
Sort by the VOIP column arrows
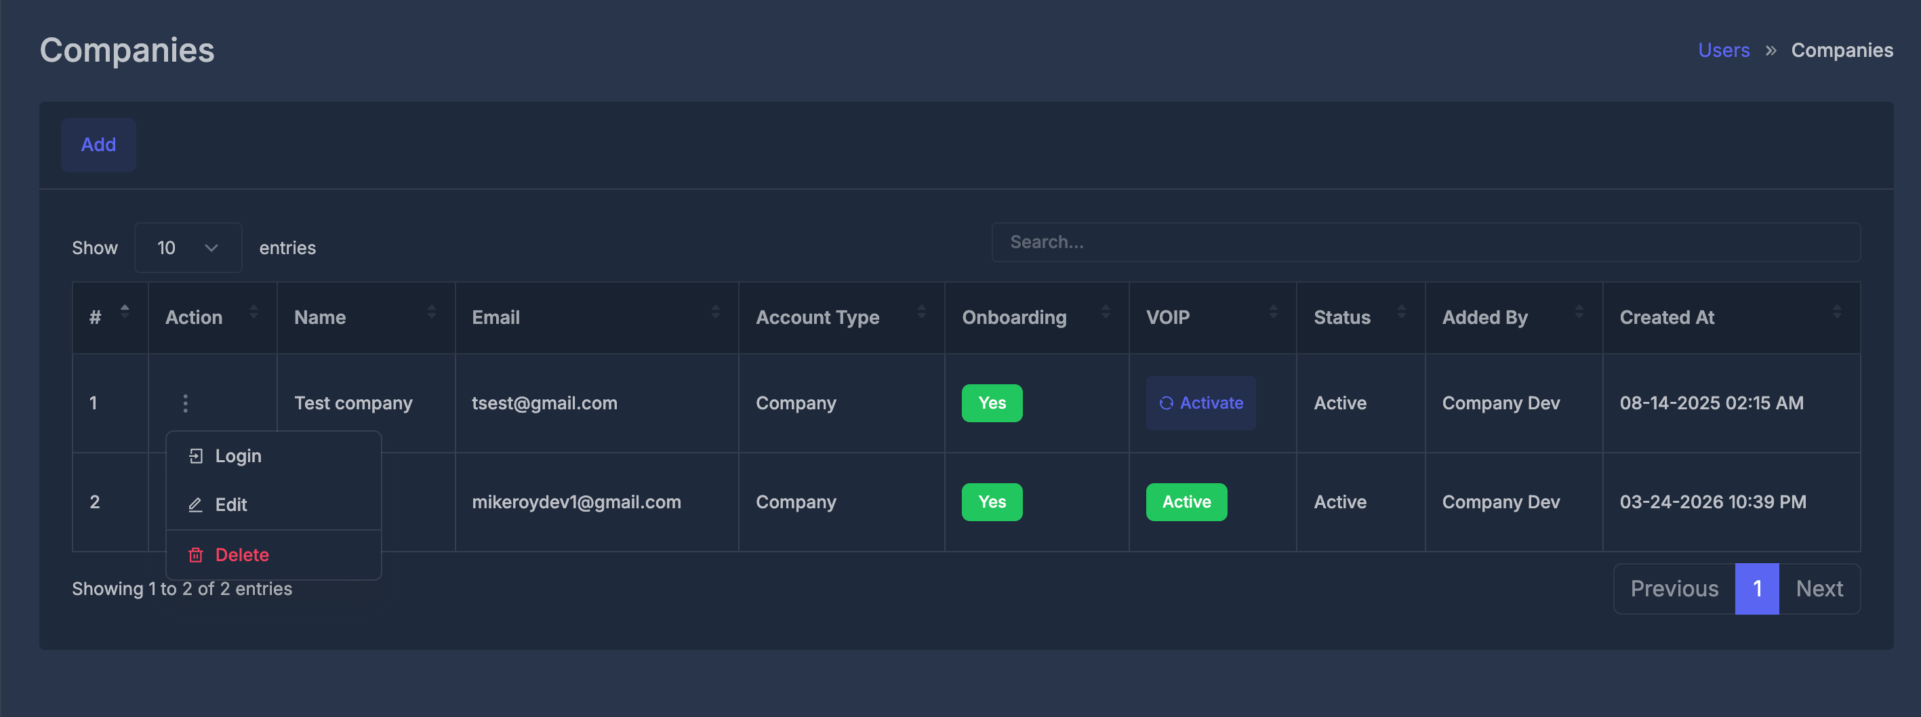tap(1273, 312)
